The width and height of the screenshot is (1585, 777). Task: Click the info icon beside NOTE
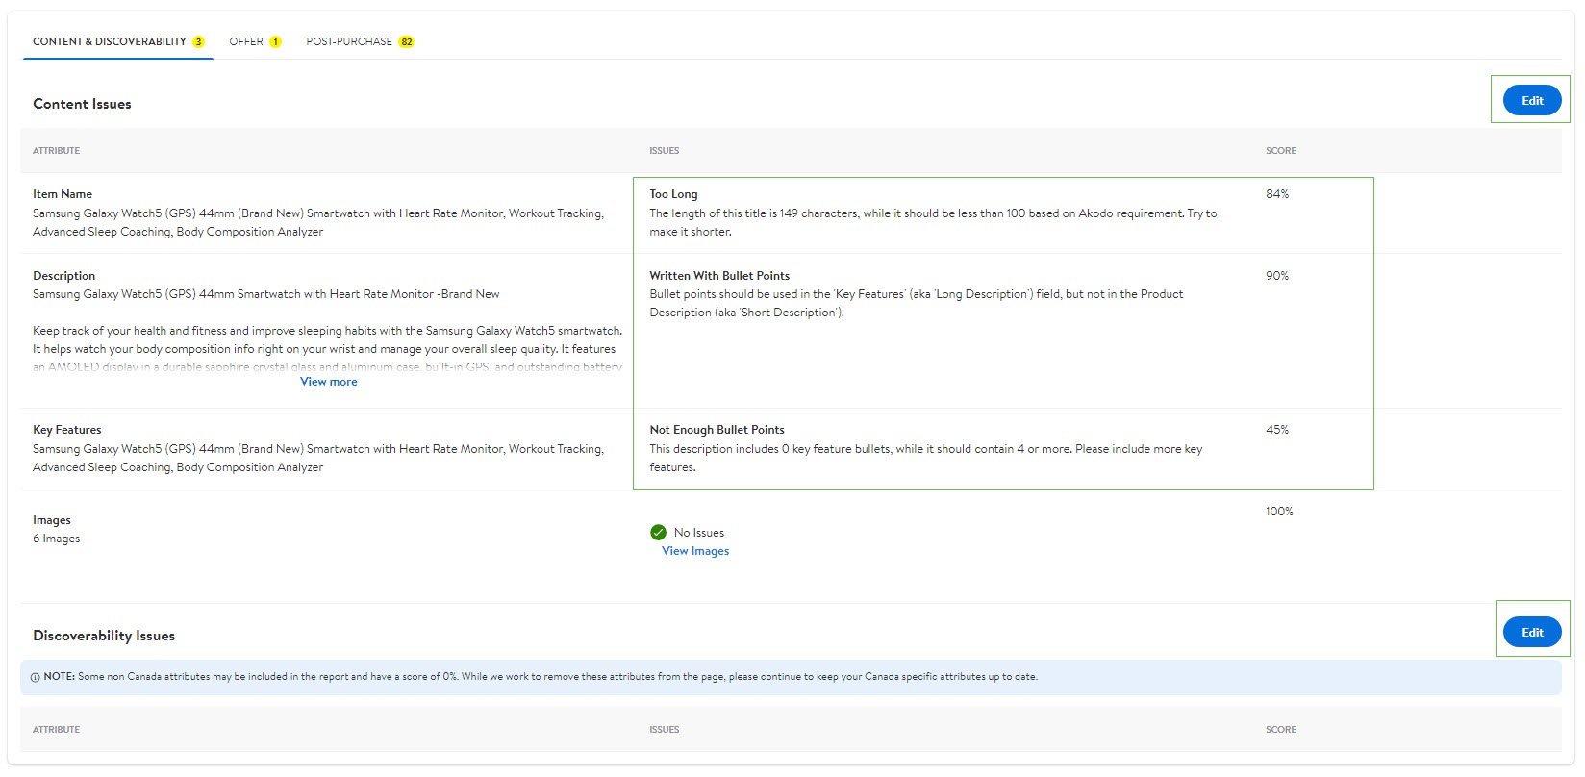click(x=36, y=677)
